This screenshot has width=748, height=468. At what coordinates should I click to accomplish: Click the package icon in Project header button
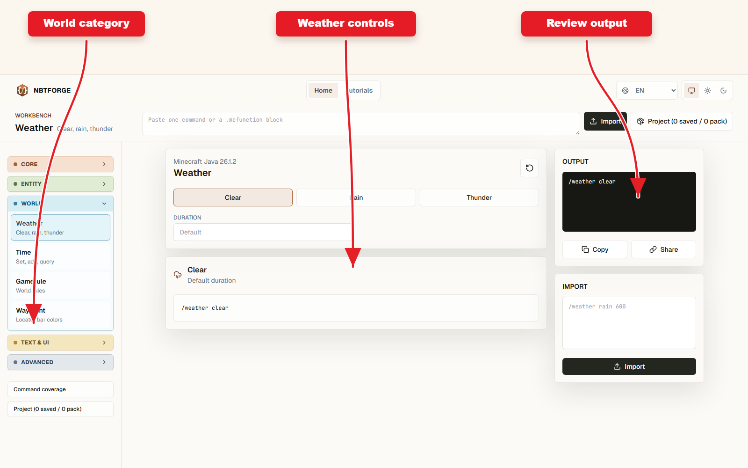pos(640,121)
